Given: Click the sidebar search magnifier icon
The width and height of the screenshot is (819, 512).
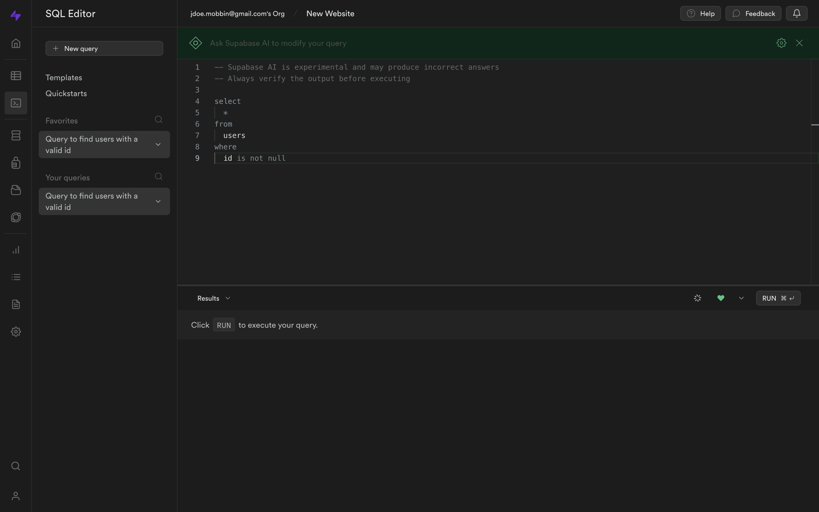Looking at the screenshot, I should (x=16, y=466).
